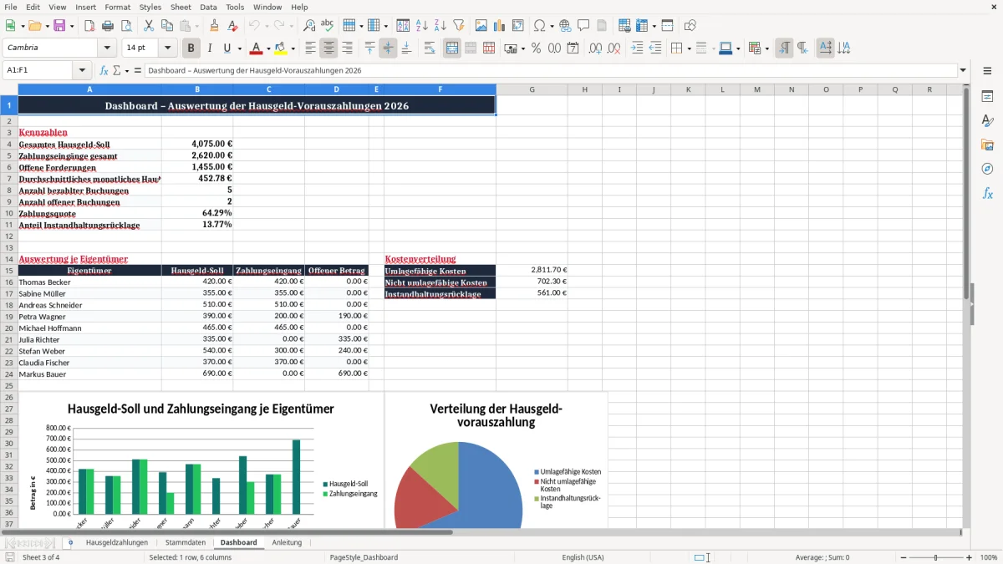Open background color dropdown arrow
This screenshot has width=1003, height=564.
coord(293,48)
